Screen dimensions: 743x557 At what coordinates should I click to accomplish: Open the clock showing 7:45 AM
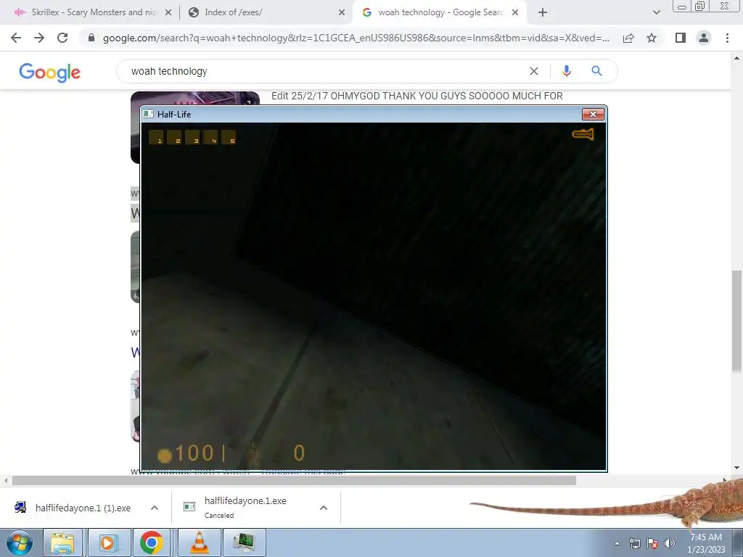point(706,543)
